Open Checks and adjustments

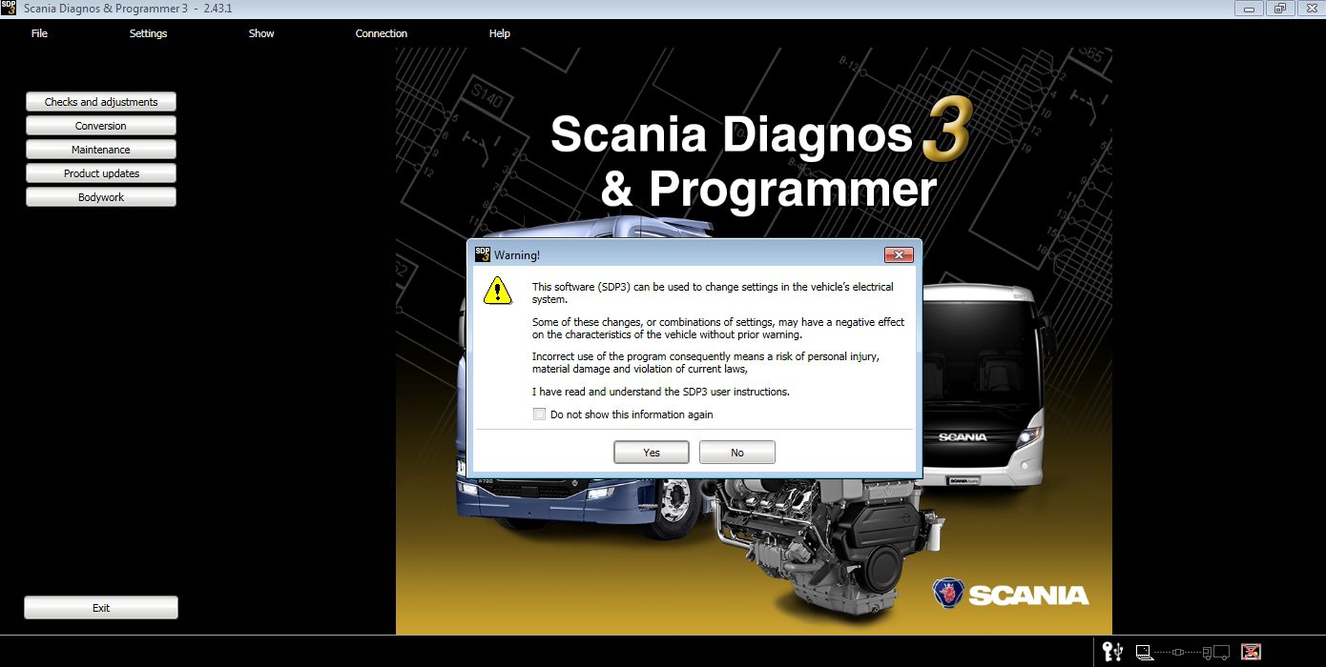pos(100,101)
